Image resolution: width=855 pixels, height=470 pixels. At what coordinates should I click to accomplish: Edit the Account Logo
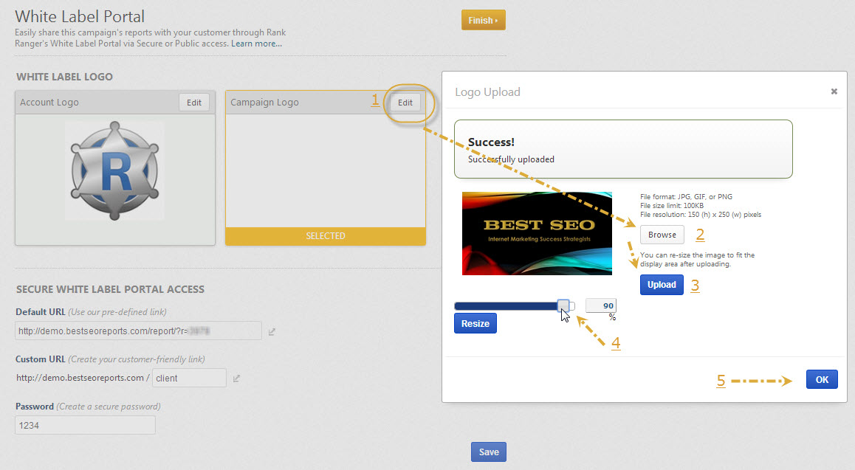pos(194,103)
